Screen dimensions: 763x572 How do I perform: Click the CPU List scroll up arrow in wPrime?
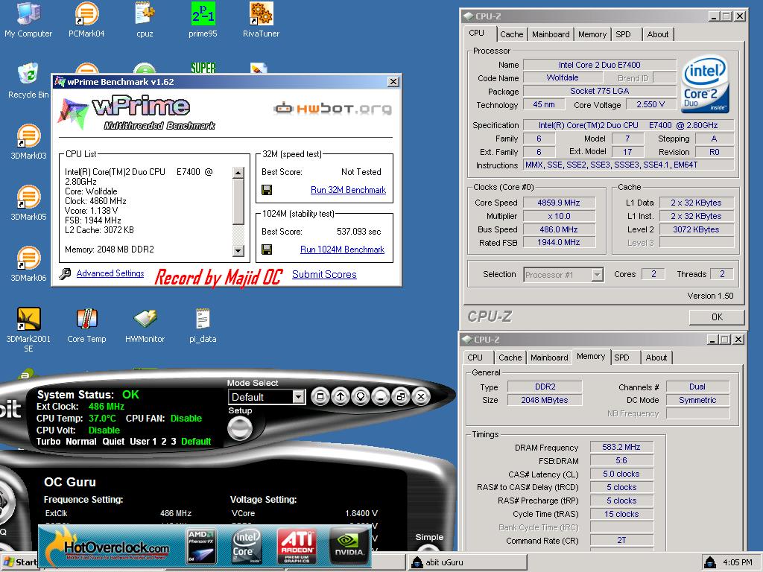(238, 173)
